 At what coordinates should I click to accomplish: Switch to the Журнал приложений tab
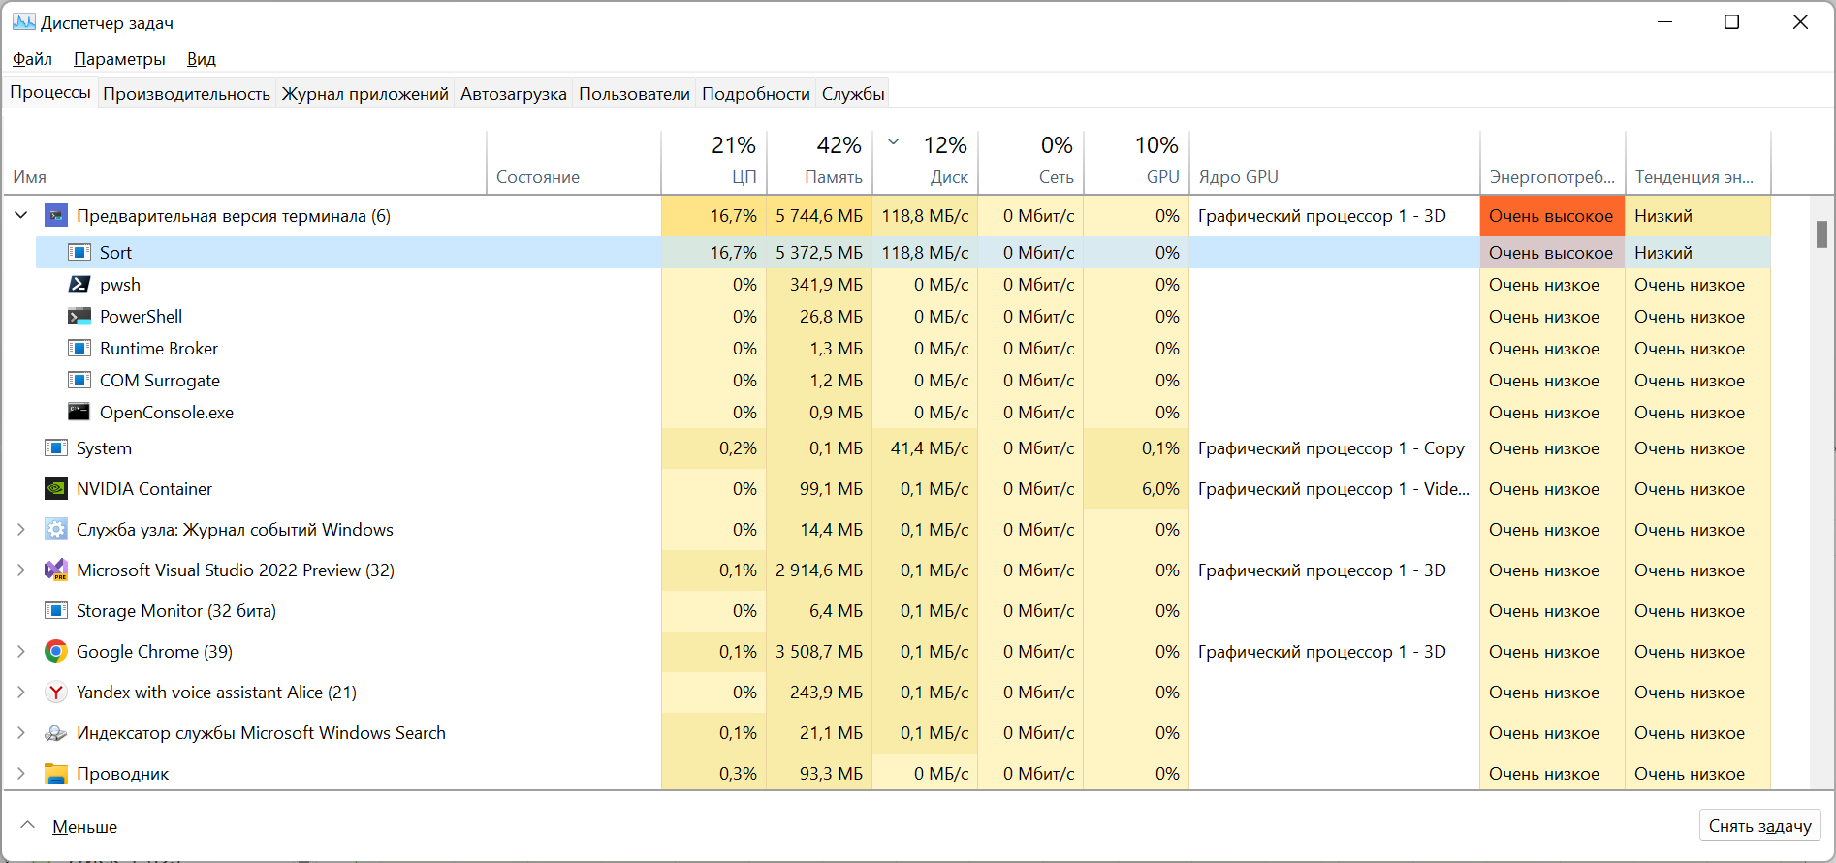[365, 94]
